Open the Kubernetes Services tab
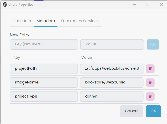Image resolution: width=167 pixels, height=124 pixels. click(x=80, y=21)
